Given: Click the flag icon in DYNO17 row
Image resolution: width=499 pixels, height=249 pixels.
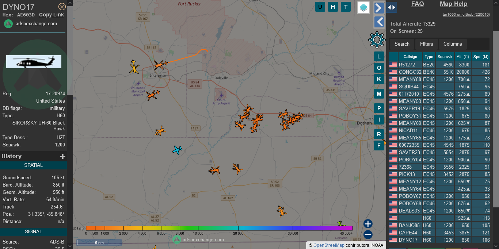Looking at the screenshot, I should pyautogui.click(x=393, y=240).
